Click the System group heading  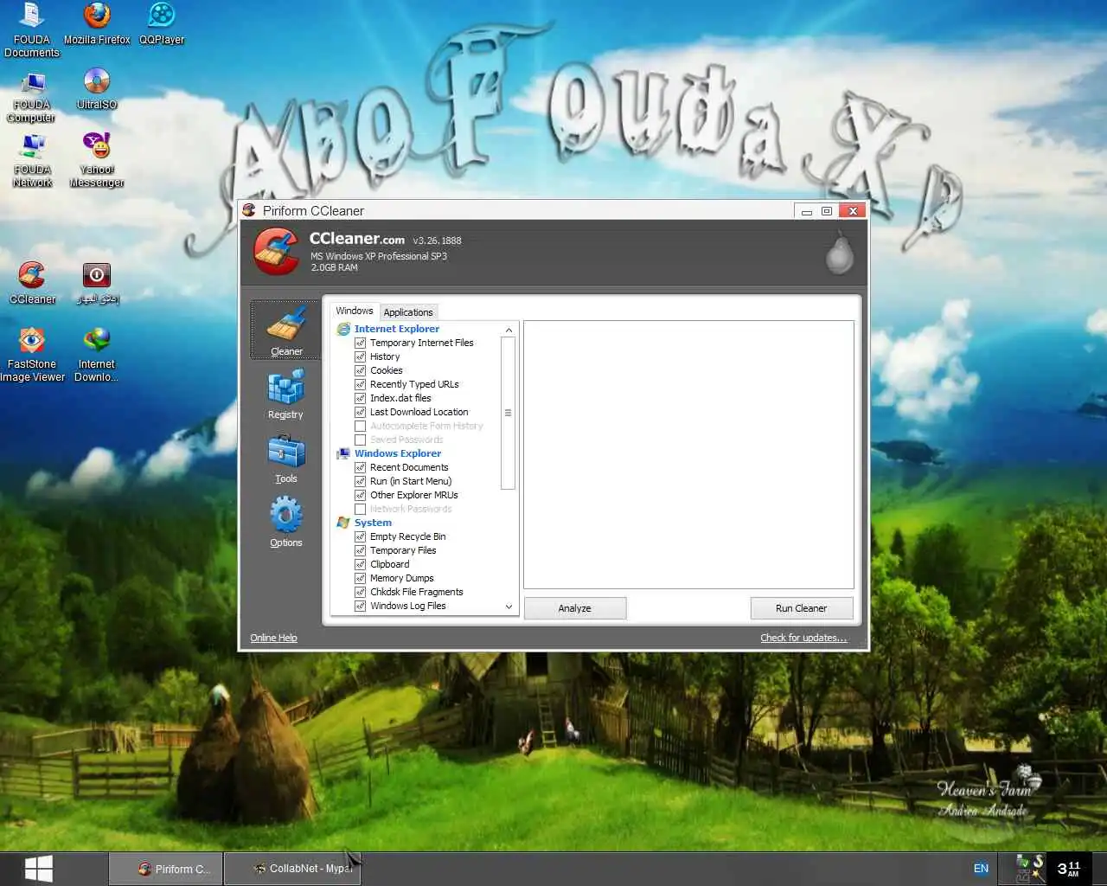tap(373, 523)
